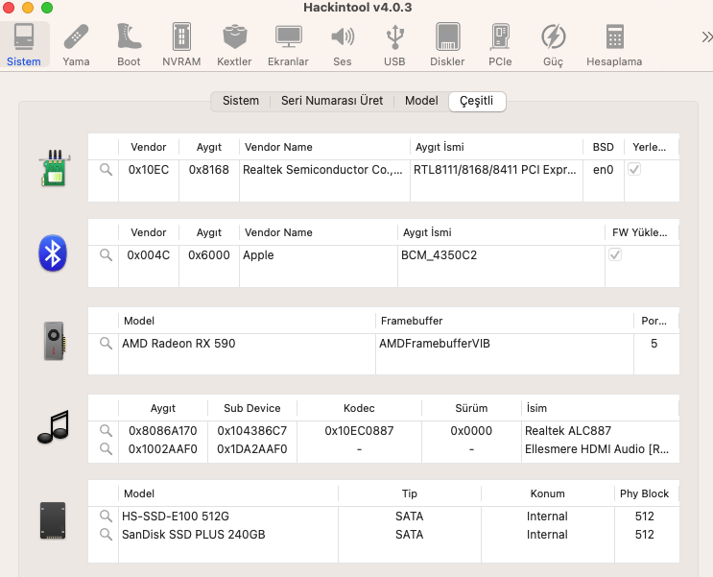Select the NVRAM toolbar icon
The height and width of the screenshot is (577, 713).
pyautogui.click(x=180, y=45)
